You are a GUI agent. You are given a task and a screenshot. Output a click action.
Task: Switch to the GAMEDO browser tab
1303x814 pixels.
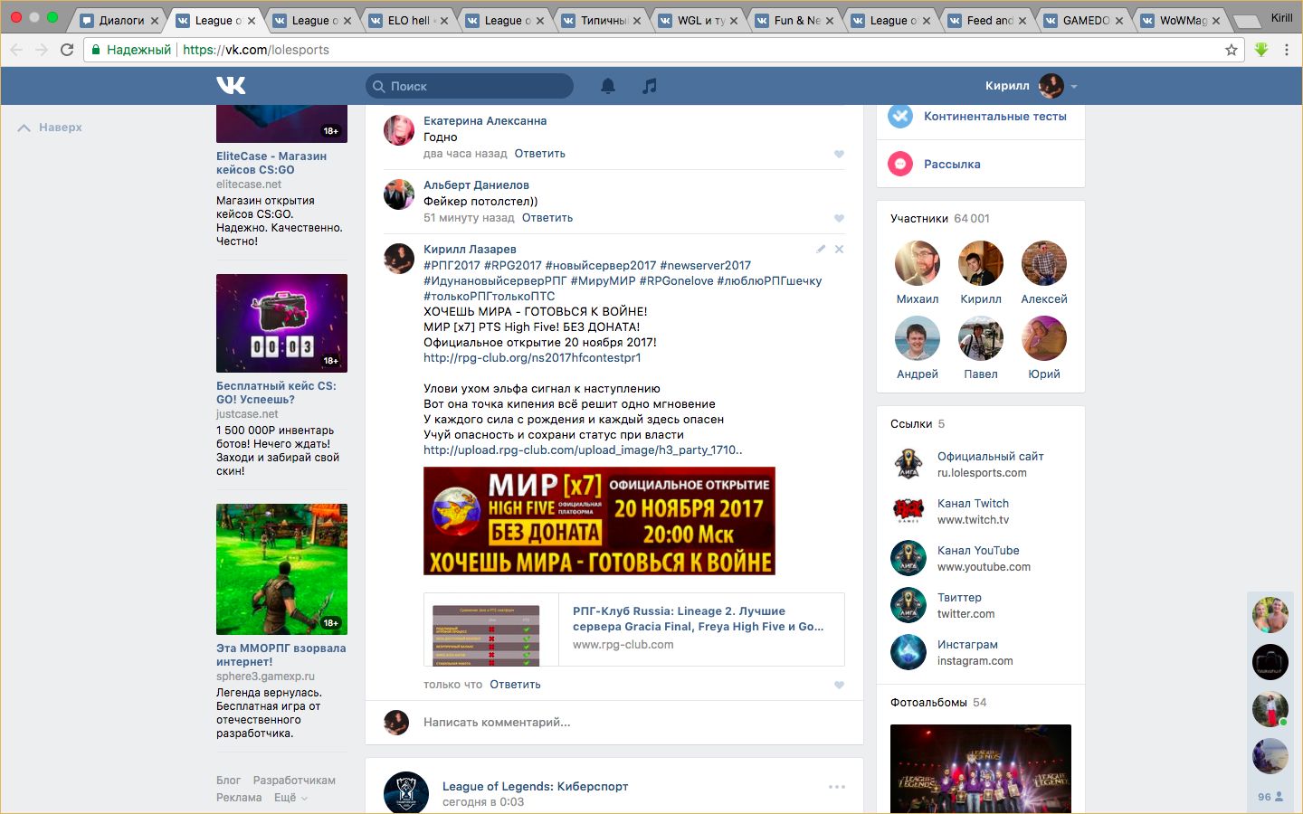(1083, 20)
